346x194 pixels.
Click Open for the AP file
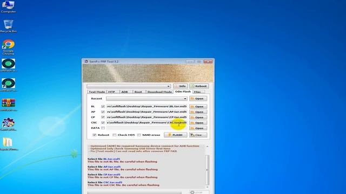point(198,112)
